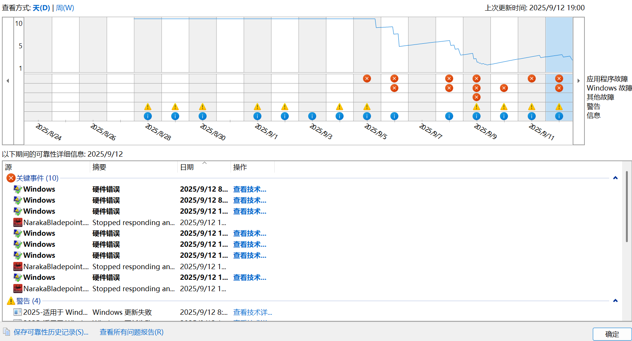Click Windows failure icon in highlighted 2025/9/12 column
This screenshot has height=341, width=632.
tap(559, 88)
